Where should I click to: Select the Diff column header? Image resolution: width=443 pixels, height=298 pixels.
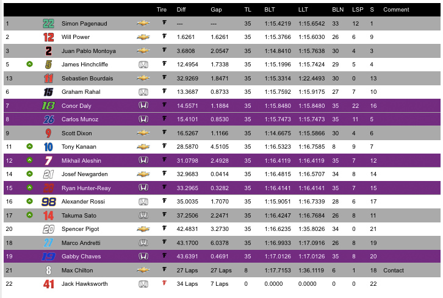(x=181, y=10)
